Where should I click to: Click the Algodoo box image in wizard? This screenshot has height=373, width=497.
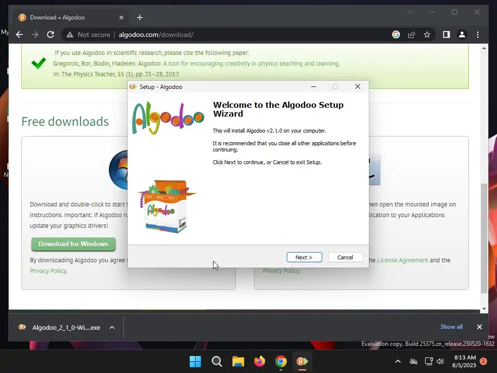(166, 207)
